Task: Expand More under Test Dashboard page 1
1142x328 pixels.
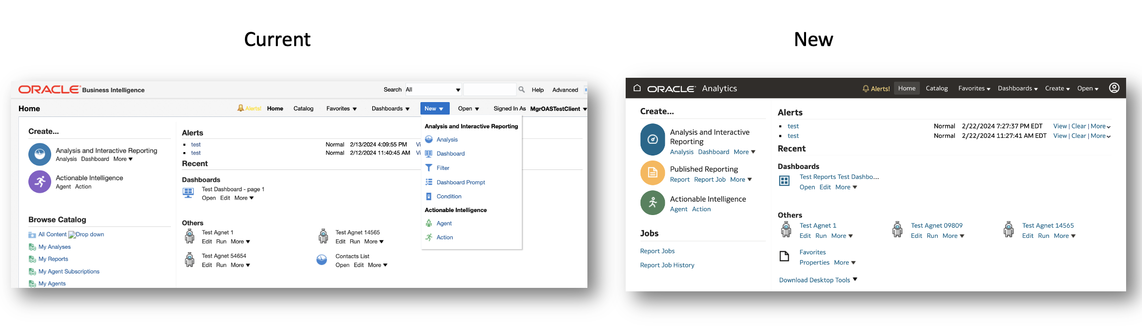Action: [244, 198]
